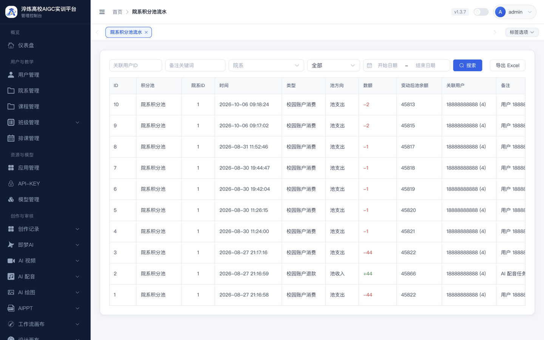544x340 pixels.
Task: Toggle the theme switch in header
Action: click(x=481, y=12)
